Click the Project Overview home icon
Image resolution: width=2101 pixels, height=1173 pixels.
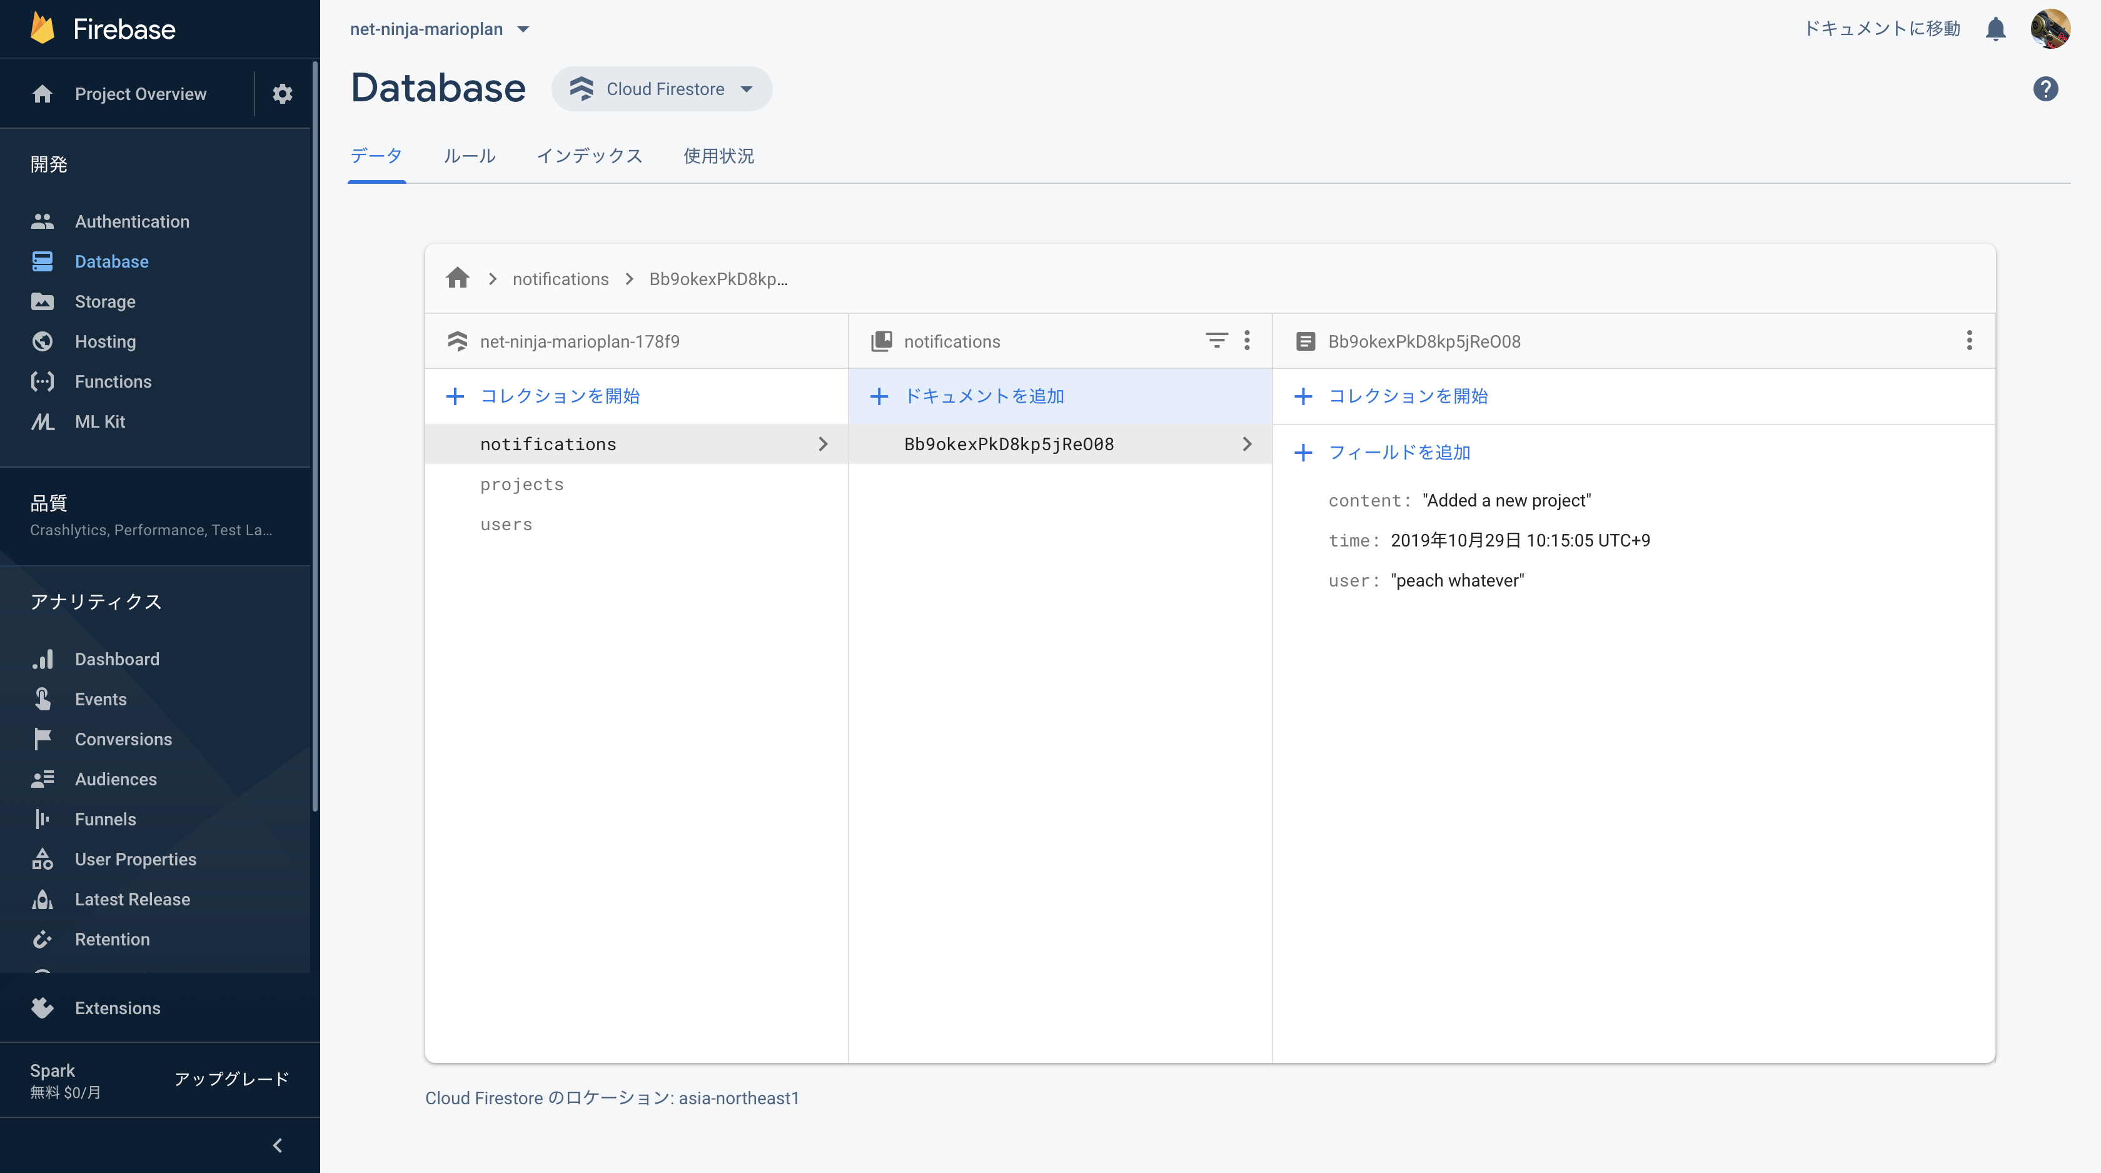43,94
